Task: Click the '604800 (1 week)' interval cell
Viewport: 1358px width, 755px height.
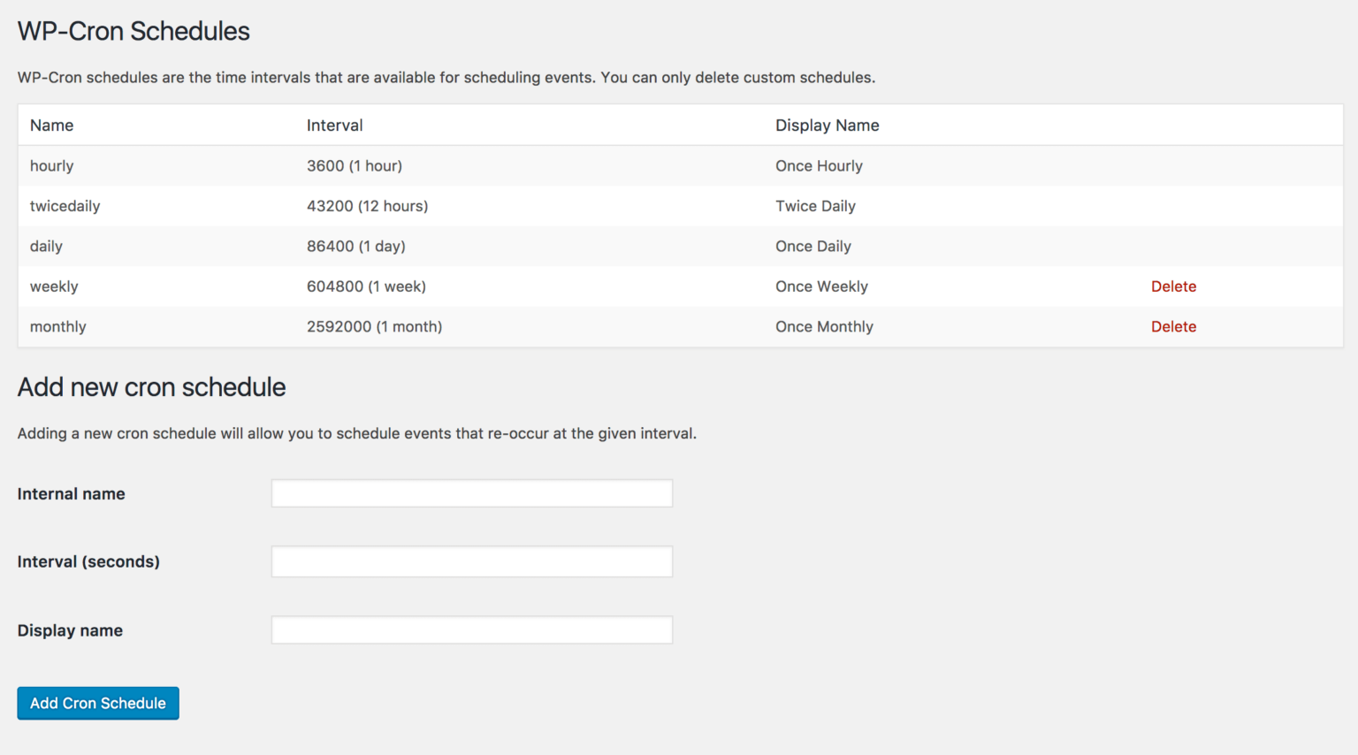Action: pyautogui.click(x=366, y=286)
